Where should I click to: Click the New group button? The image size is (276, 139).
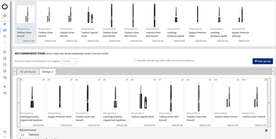coord(262,61)
